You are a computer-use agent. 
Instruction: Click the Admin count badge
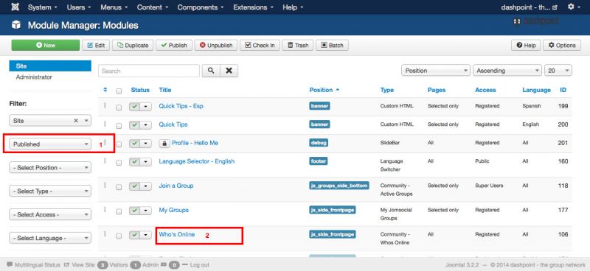point(136,265)
